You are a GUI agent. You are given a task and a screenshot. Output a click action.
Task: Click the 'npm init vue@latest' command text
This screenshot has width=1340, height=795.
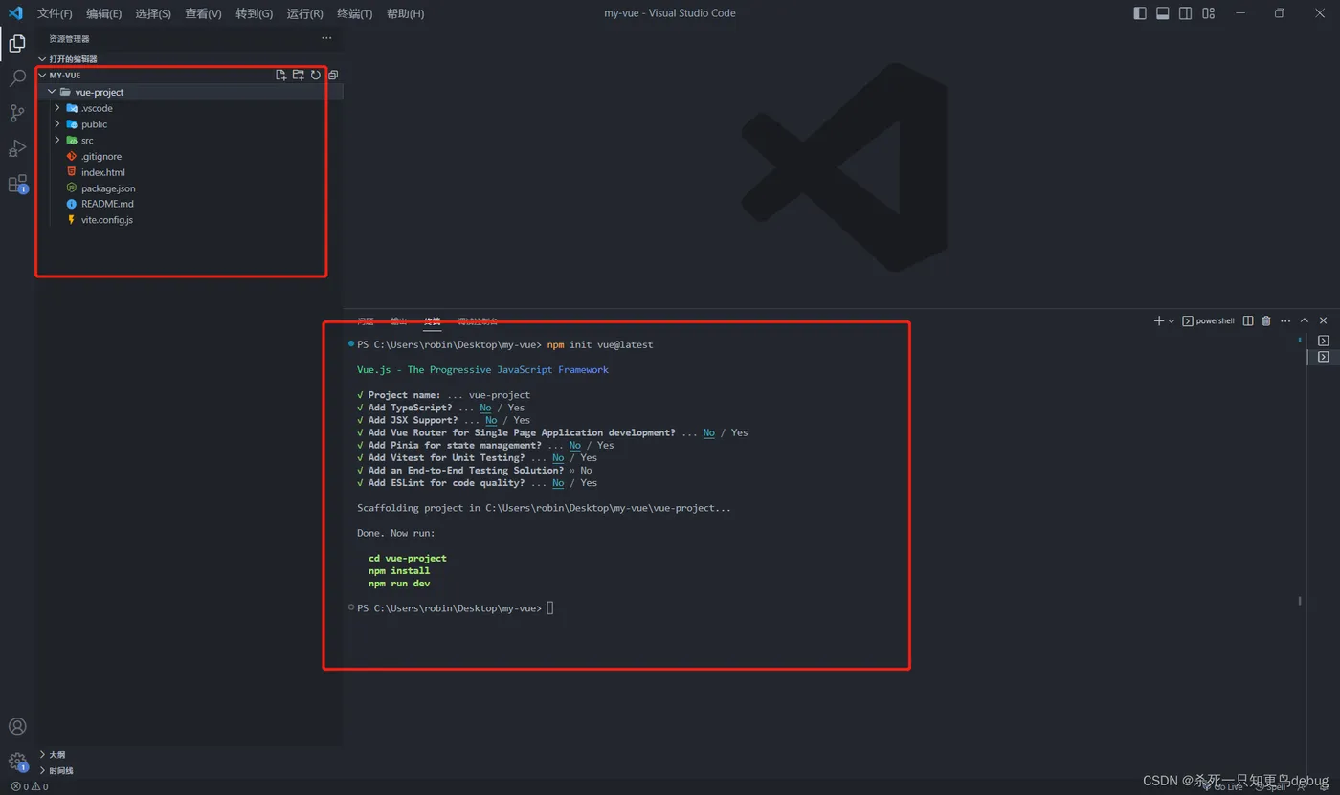pos(600,344)
